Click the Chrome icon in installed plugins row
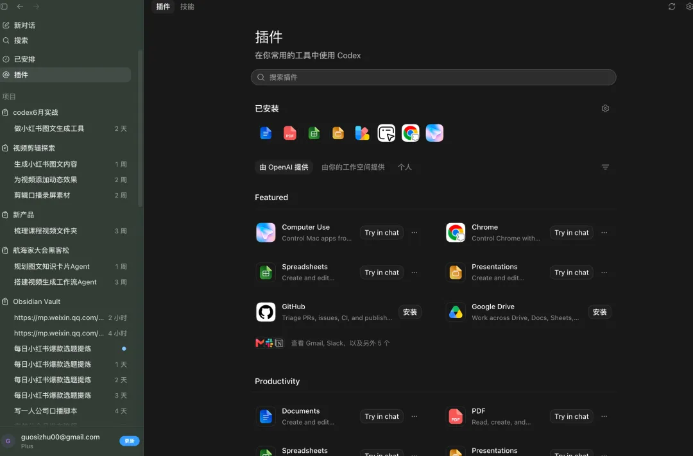This screenshot has width=693, height=456. 411,133
